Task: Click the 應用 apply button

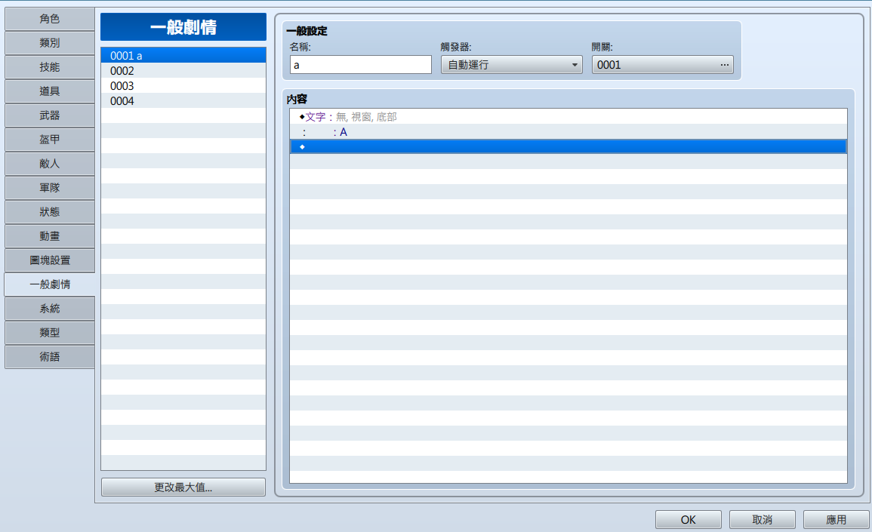Action: pyautogui.click(x=837, y=520)
